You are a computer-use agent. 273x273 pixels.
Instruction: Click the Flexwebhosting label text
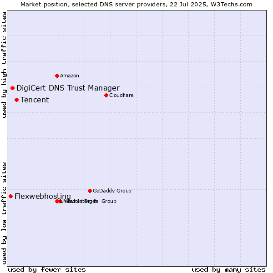43,197
